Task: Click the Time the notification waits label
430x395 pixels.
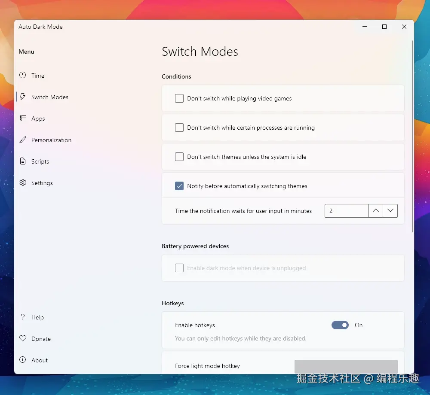Action: (x=243, y=211)
